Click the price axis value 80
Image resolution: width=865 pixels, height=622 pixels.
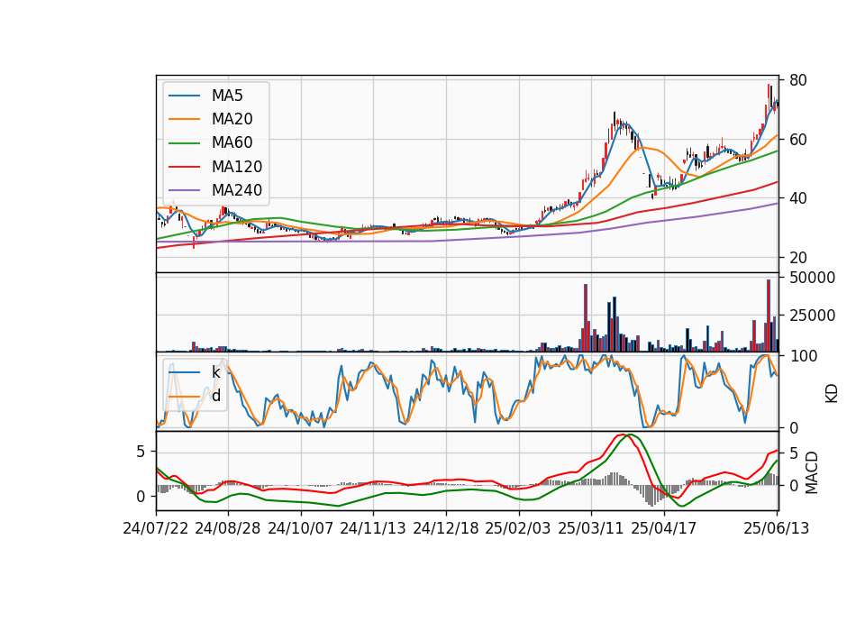click(x=797, y=80)
